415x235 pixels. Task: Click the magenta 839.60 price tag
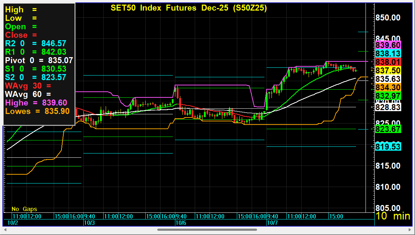point(388,45)
